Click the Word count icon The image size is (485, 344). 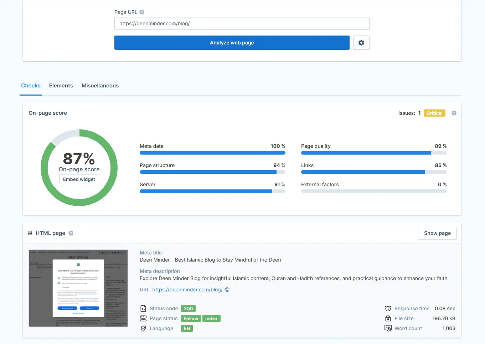pyautogui.click(x=388, y=328)
